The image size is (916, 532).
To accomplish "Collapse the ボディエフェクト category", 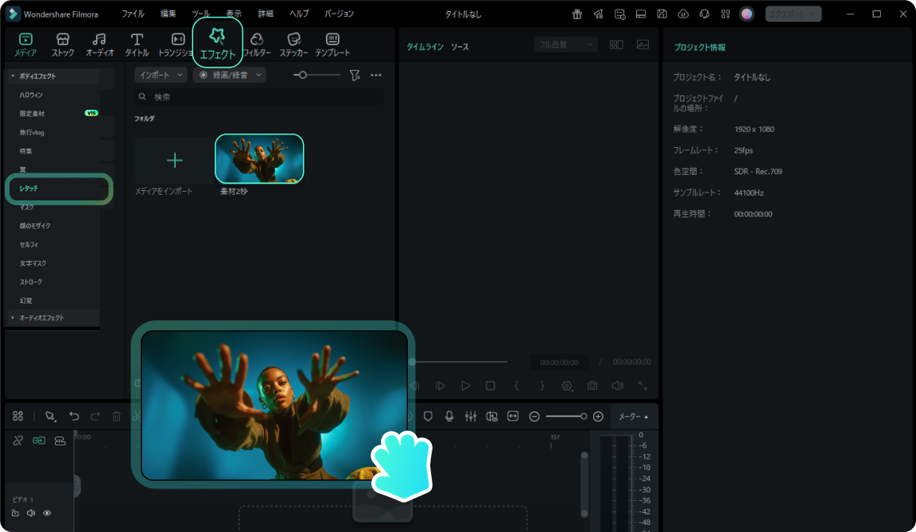I will pyautogui.click(x=13, y=76).
